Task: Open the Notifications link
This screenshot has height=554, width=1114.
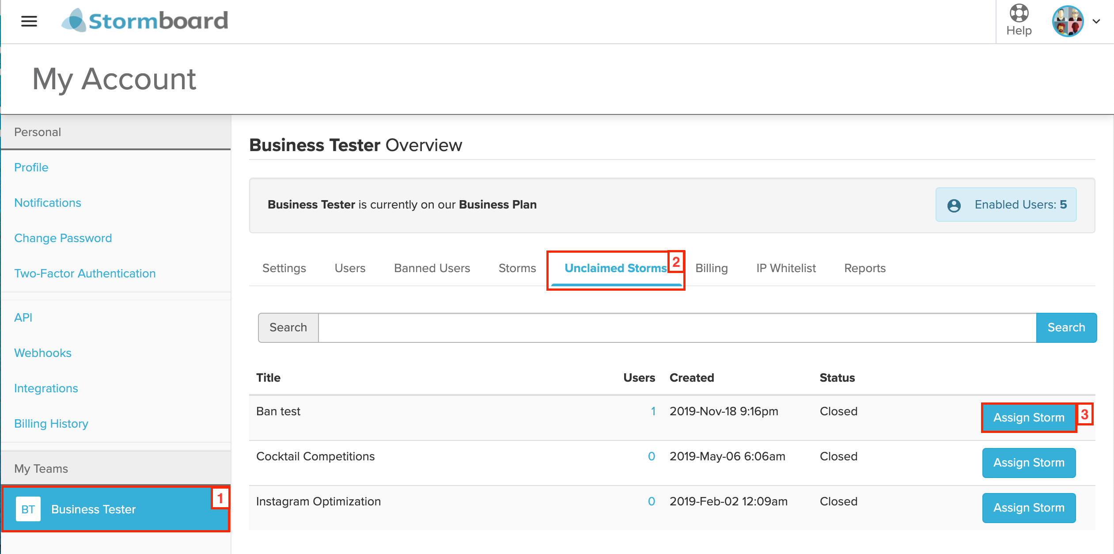Action: [48, 203]
